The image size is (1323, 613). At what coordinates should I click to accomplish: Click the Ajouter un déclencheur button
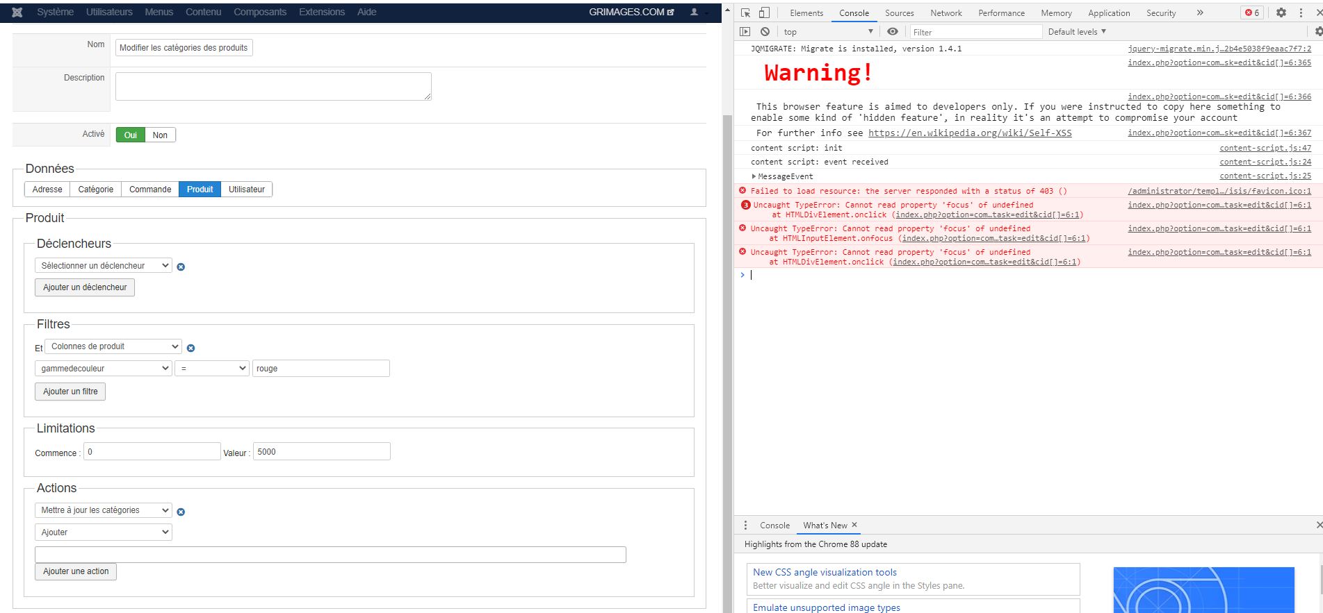(x=85, y=287)
